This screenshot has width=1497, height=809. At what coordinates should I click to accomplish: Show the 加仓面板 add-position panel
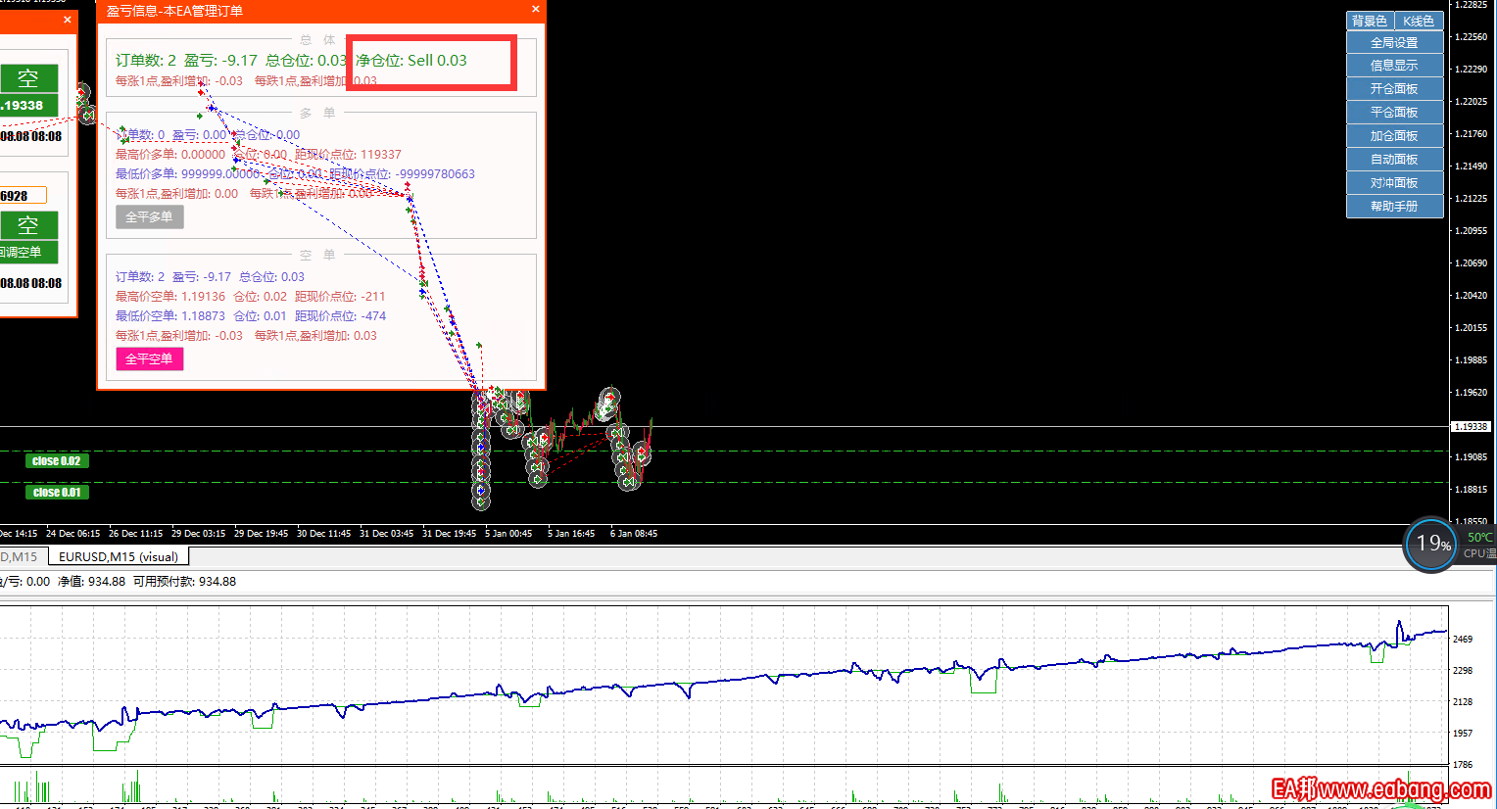[x=1394, y=136]
